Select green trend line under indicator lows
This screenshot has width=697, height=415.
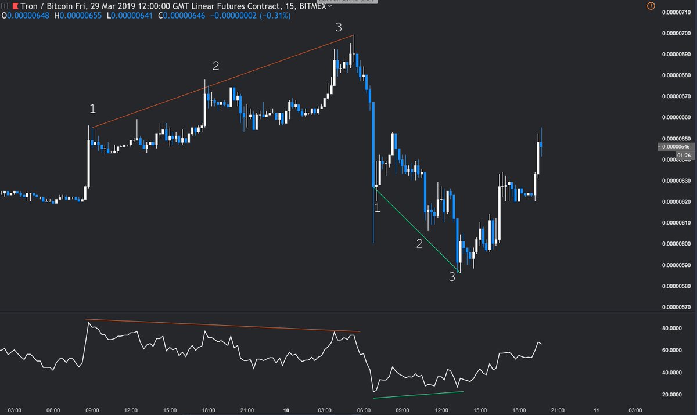[418, 395]
